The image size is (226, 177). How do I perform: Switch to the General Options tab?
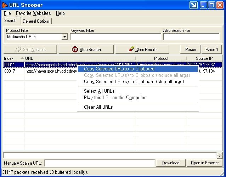tap(36, 21)
